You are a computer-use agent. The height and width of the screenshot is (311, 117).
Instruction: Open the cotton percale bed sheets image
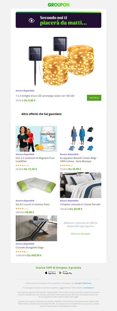point(81,185)
